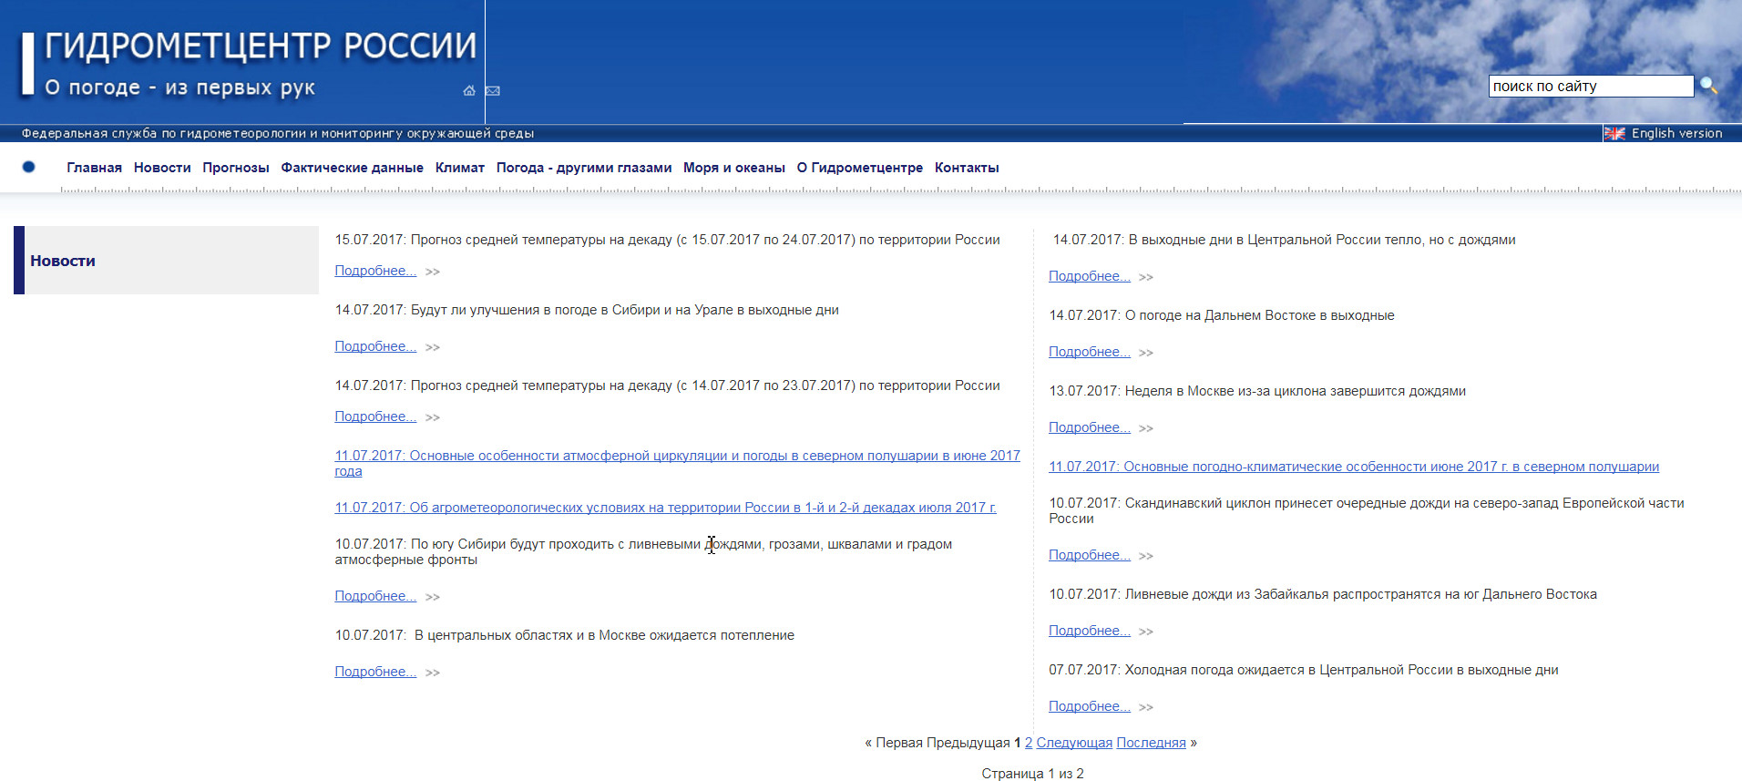Click the blue dot beside Главная
Screen dimensions: 1742x781
click(28, 167)
